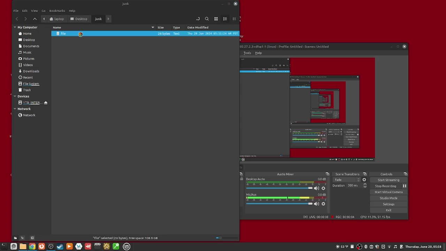
Task: Switch to list view
Action: click(x=225, y=19)
